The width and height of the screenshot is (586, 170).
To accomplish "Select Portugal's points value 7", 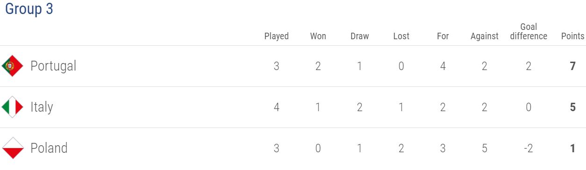I will pyautogui.click(x=572, y=66).
